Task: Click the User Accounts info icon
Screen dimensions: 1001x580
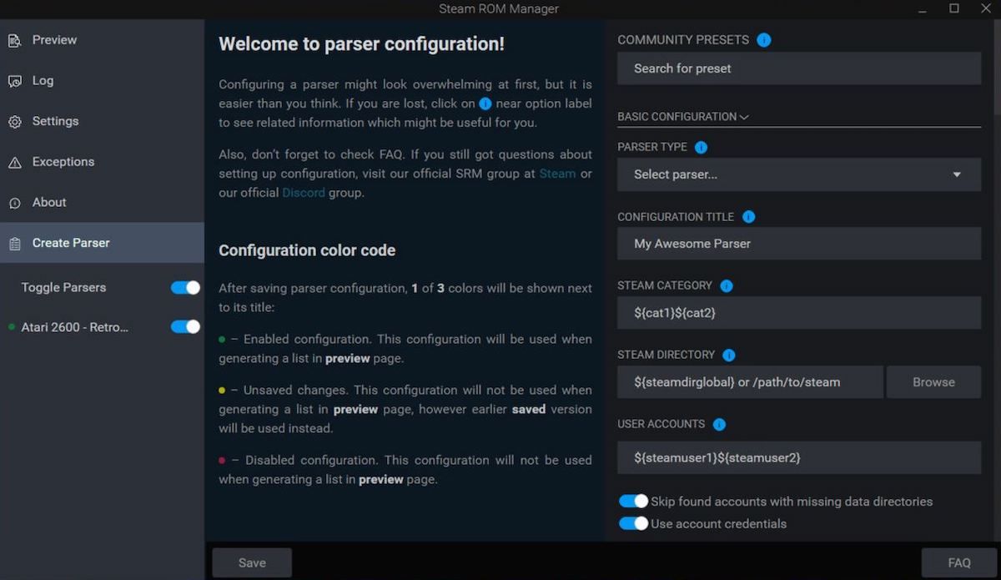Action: [x=721, y=424]
